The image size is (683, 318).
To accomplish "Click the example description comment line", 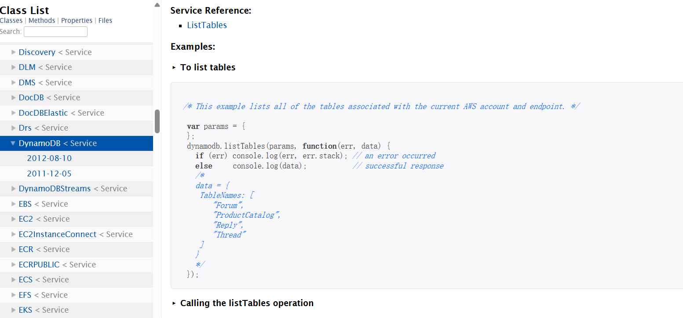I will (381, 106).
